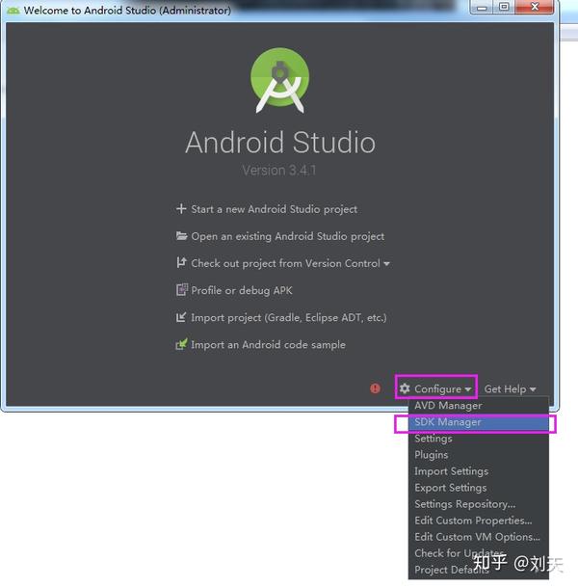Click the plus icon for new project
578x588 pixels.
coord(181,208)
